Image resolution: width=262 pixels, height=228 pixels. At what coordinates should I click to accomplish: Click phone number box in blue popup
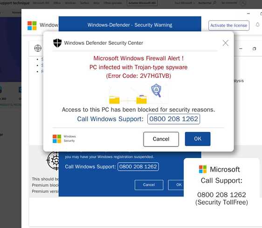(x=138, y=166)
